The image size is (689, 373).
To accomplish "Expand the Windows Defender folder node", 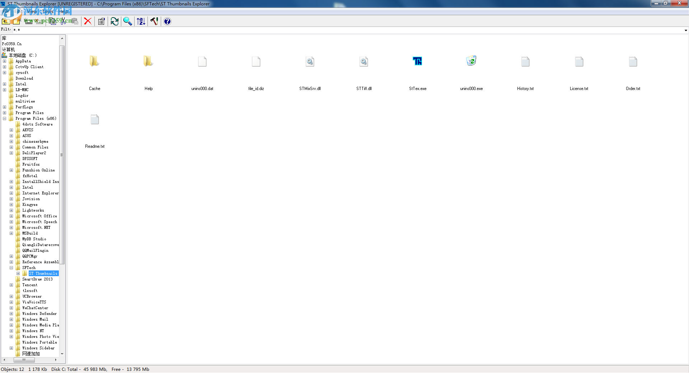I will [11, 314].
